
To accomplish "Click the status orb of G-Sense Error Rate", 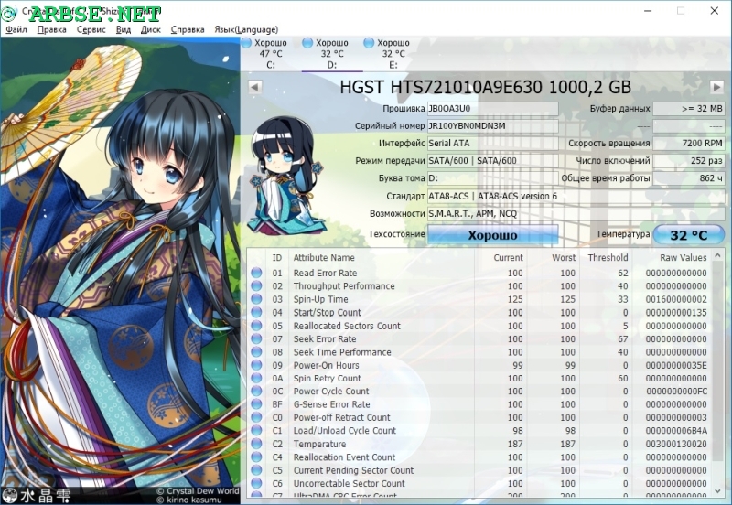I will tap(256, 404).
